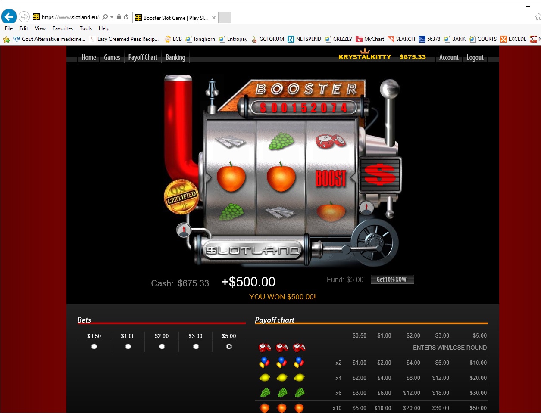
Task: Open the View menu
Action: coord(40,28)
